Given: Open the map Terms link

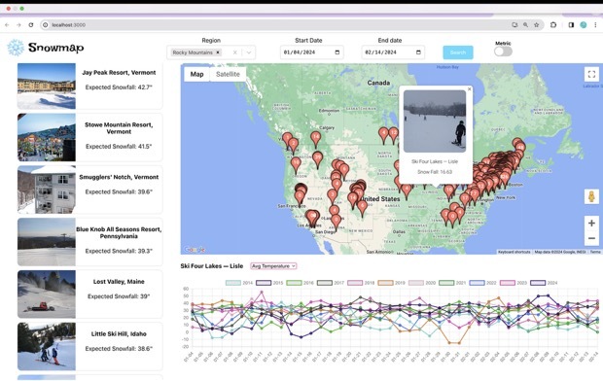Looking at the screenshot, I should pos(595,252).
